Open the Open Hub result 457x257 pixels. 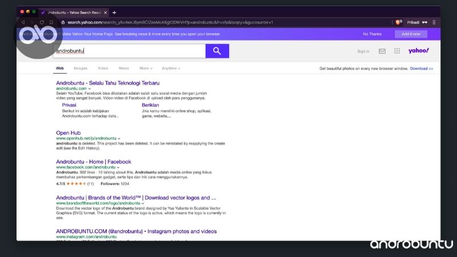[68, 133]
